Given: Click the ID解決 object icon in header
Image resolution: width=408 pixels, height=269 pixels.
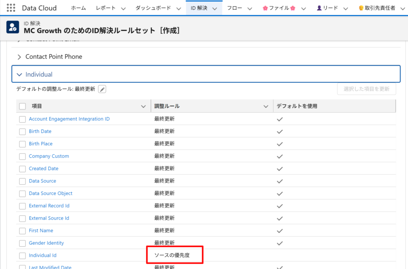Looking at the screenshot, I should point(13,27).
